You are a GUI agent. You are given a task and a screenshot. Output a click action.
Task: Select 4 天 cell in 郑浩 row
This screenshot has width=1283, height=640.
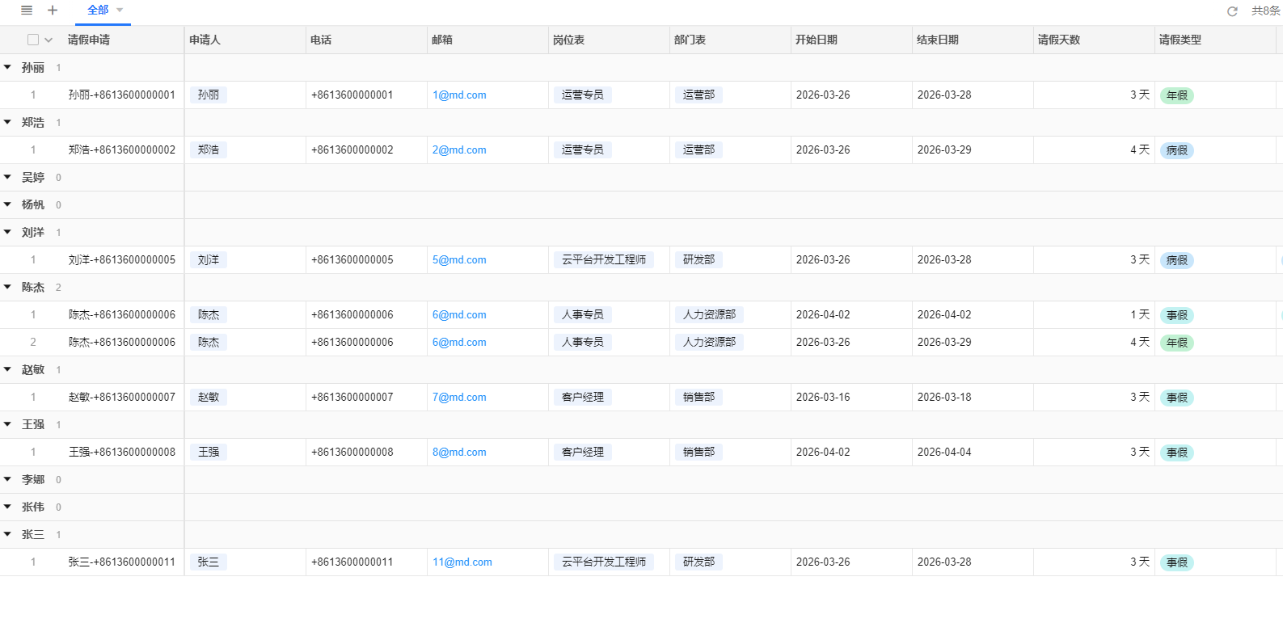pos(1094,150)
